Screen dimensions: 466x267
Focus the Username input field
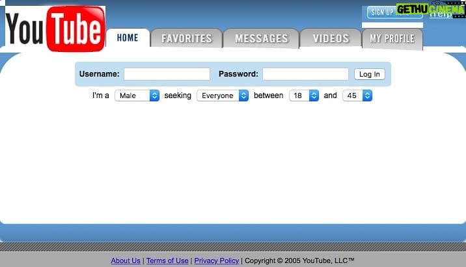[167, 74]
